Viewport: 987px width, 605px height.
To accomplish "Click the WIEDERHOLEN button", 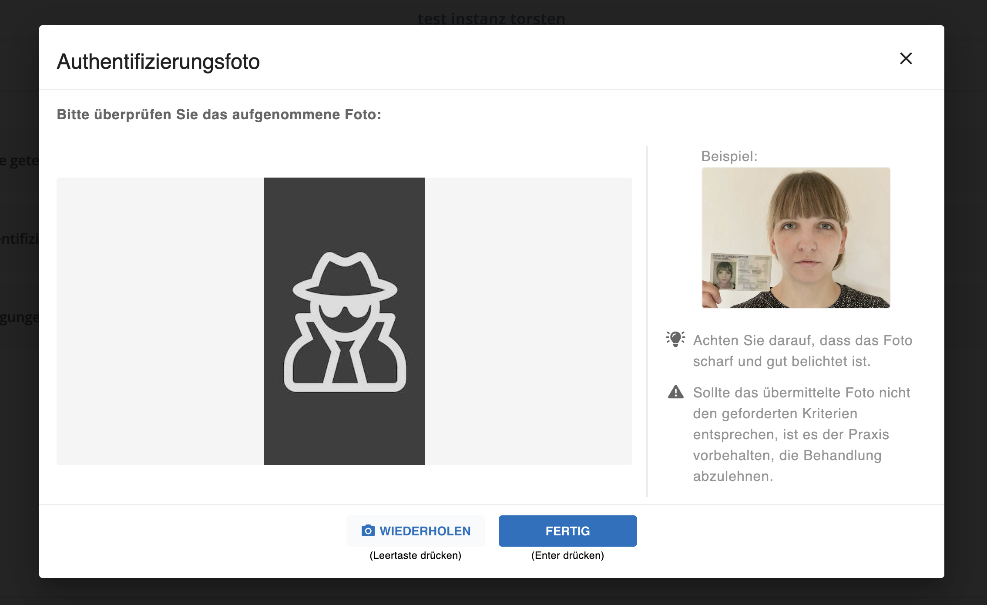I will coord(416,531).
